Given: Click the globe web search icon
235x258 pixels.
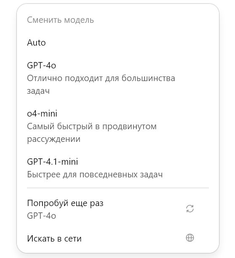Looking at the screenshot, I should pyautogui.click(x=190, y=238).
